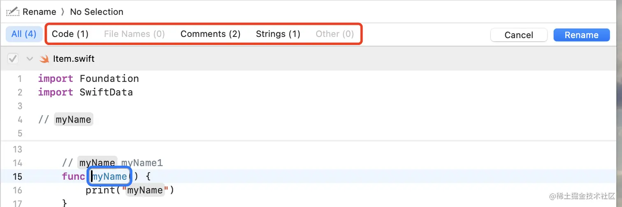Click the Swift file icon beside Item.swift

pos(44,59)
